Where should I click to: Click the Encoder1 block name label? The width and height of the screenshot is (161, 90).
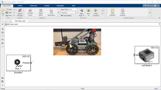18,72
